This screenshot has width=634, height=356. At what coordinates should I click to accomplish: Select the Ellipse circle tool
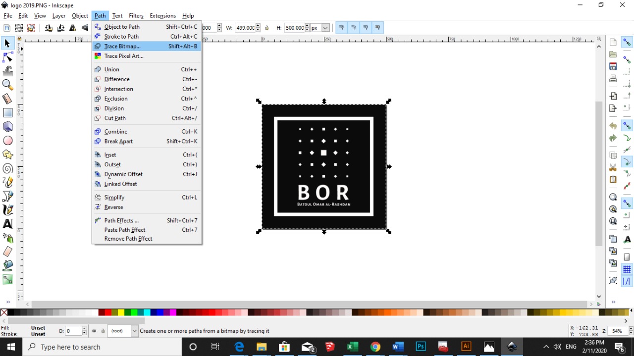[7, 141]
